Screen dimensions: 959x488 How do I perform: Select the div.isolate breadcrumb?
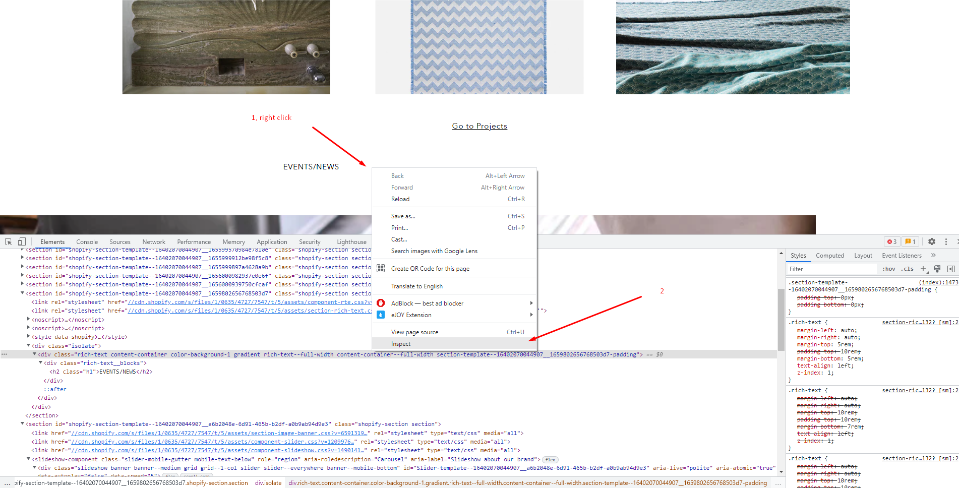[x=268, y=483]
